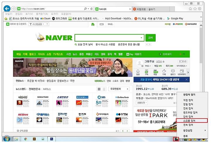
Task: Switch the newsstand to thumbnail grid view
Action: [99, 89]
